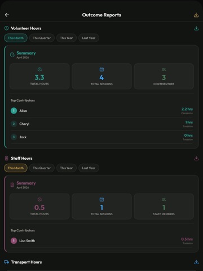Click Jack's 0 hrs value
The height and width of the screenshot is (271, 203).
tap(188, 135)
